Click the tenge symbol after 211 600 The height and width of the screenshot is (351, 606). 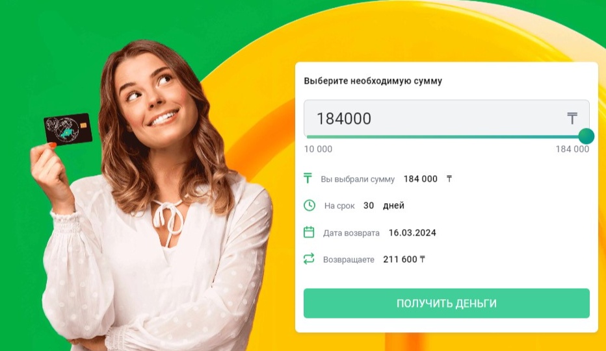coord(423,260)
